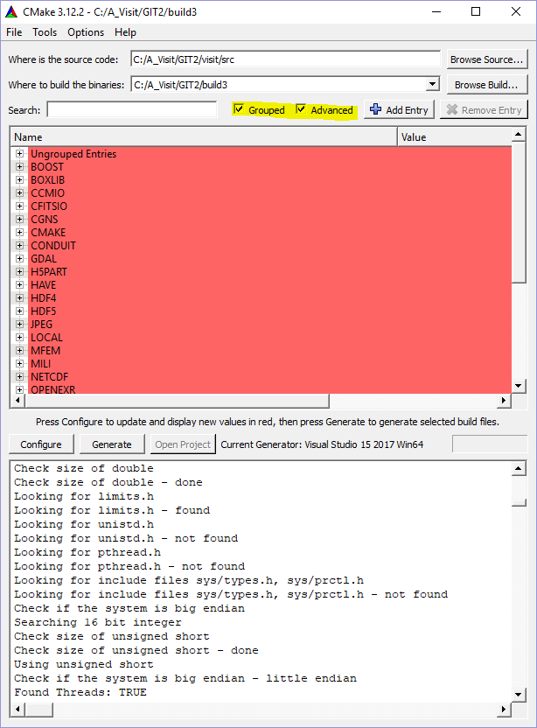Screen dimensions: 537x728
Task: Open the Tools menu
Action: tap(45, 32)
